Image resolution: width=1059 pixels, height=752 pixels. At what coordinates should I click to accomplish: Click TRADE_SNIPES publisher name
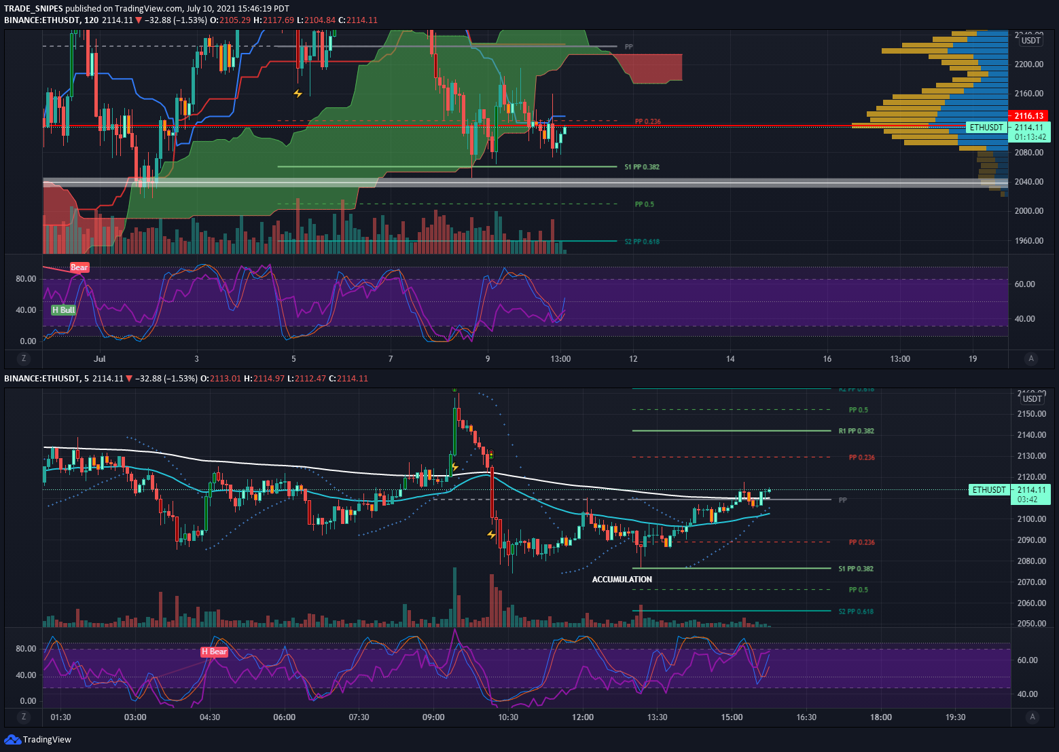click(x=34, y=9)
